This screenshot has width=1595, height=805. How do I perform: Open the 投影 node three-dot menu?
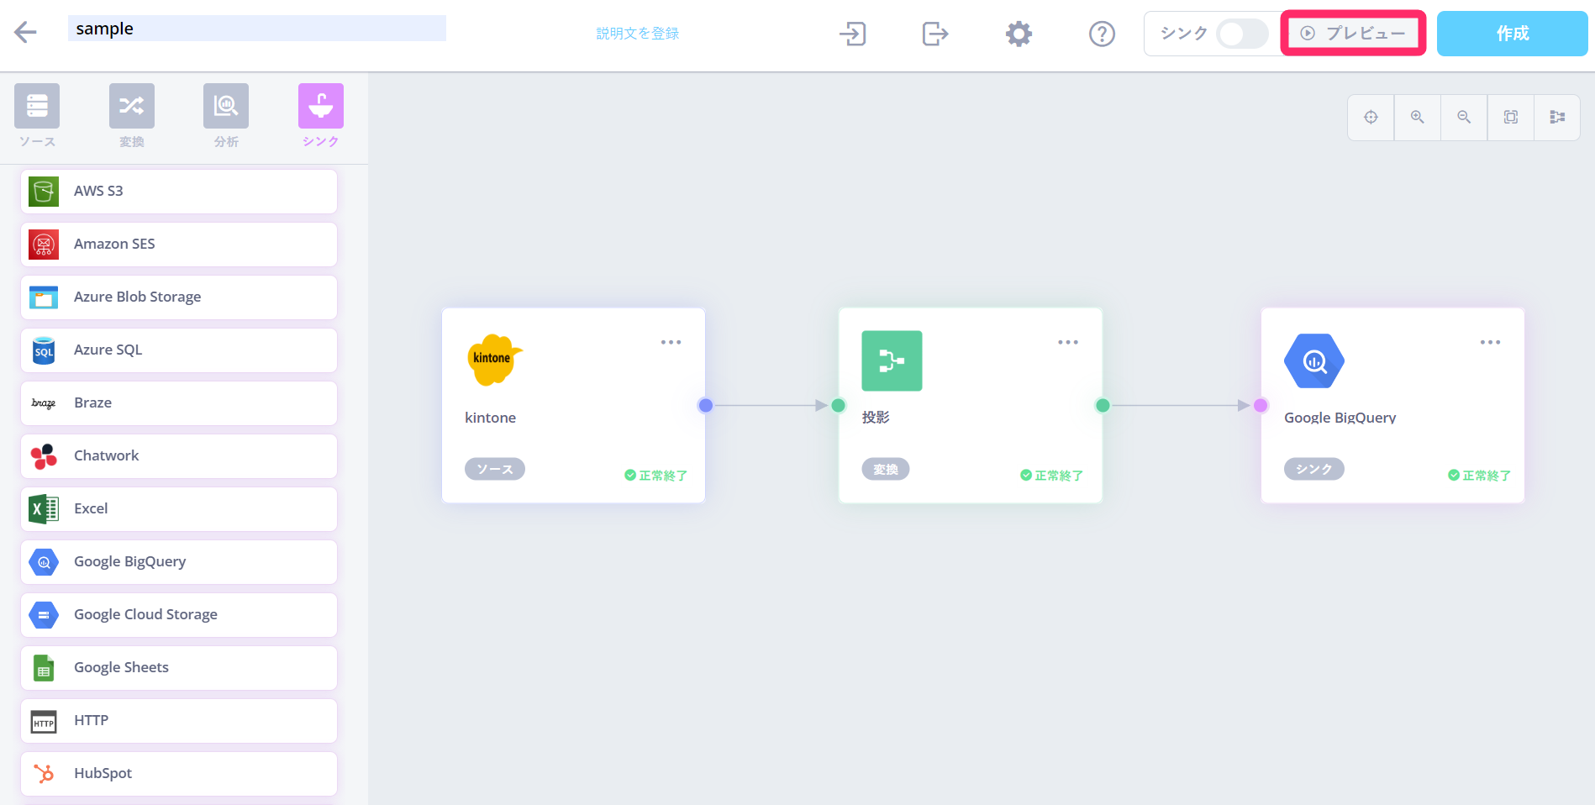click(1067, 342)
